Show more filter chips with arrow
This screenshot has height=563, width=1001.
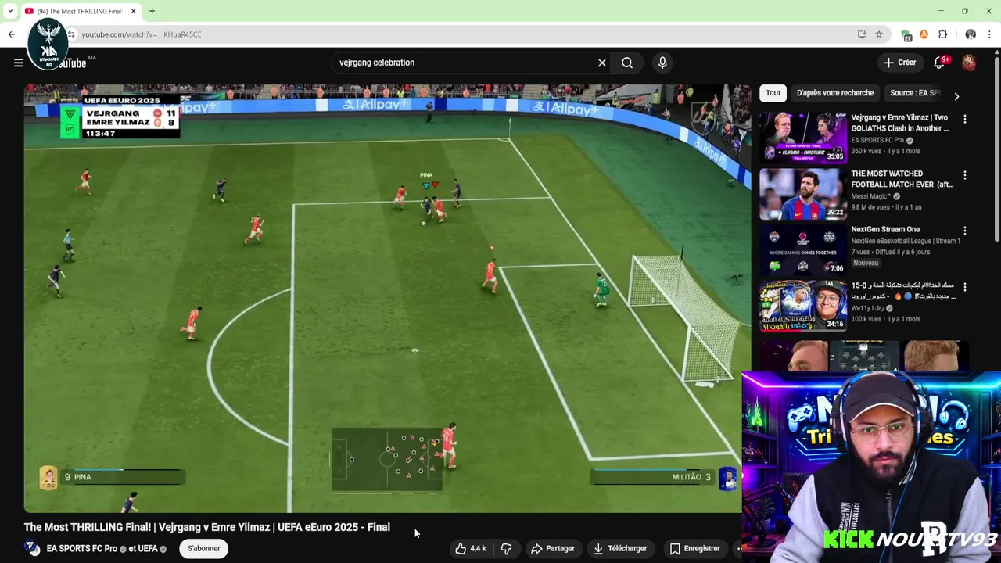tap(956, 96)
